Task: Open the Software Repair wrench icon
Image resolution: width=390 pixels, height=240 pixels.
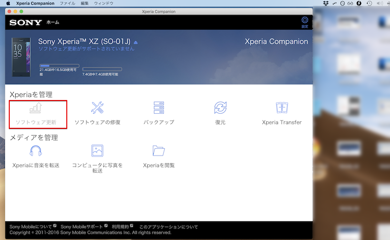Action: point(97,108)
